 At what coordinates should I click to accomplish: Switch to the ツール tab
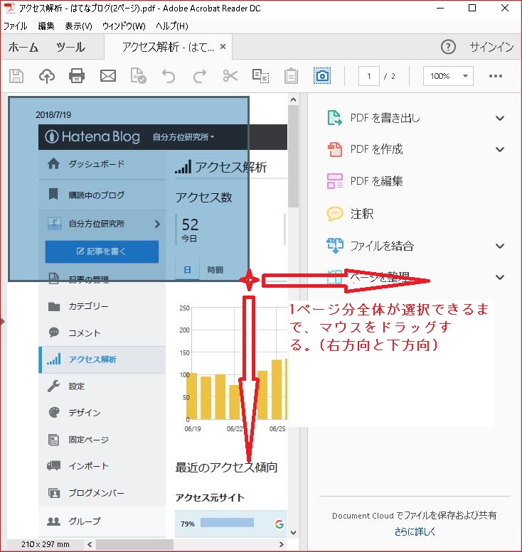[70, 47]
